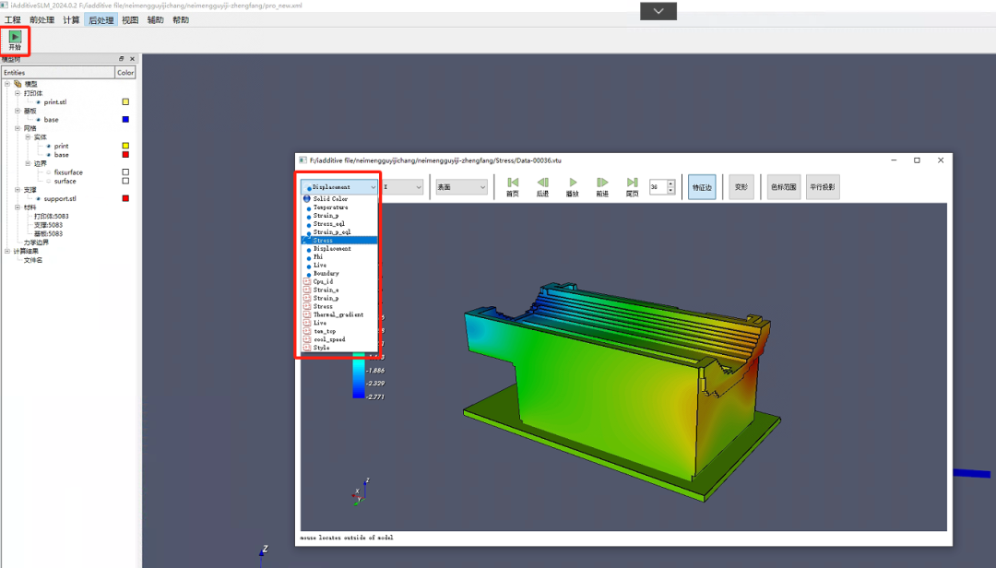Collapse the 网格 tree node

click(x=18, y=128)
